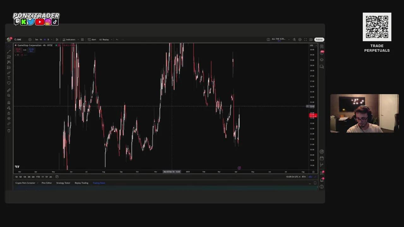The image size is (404, 227).
Task: Add a symbol to compare via plus icon
Action: [x=30, y=39]
